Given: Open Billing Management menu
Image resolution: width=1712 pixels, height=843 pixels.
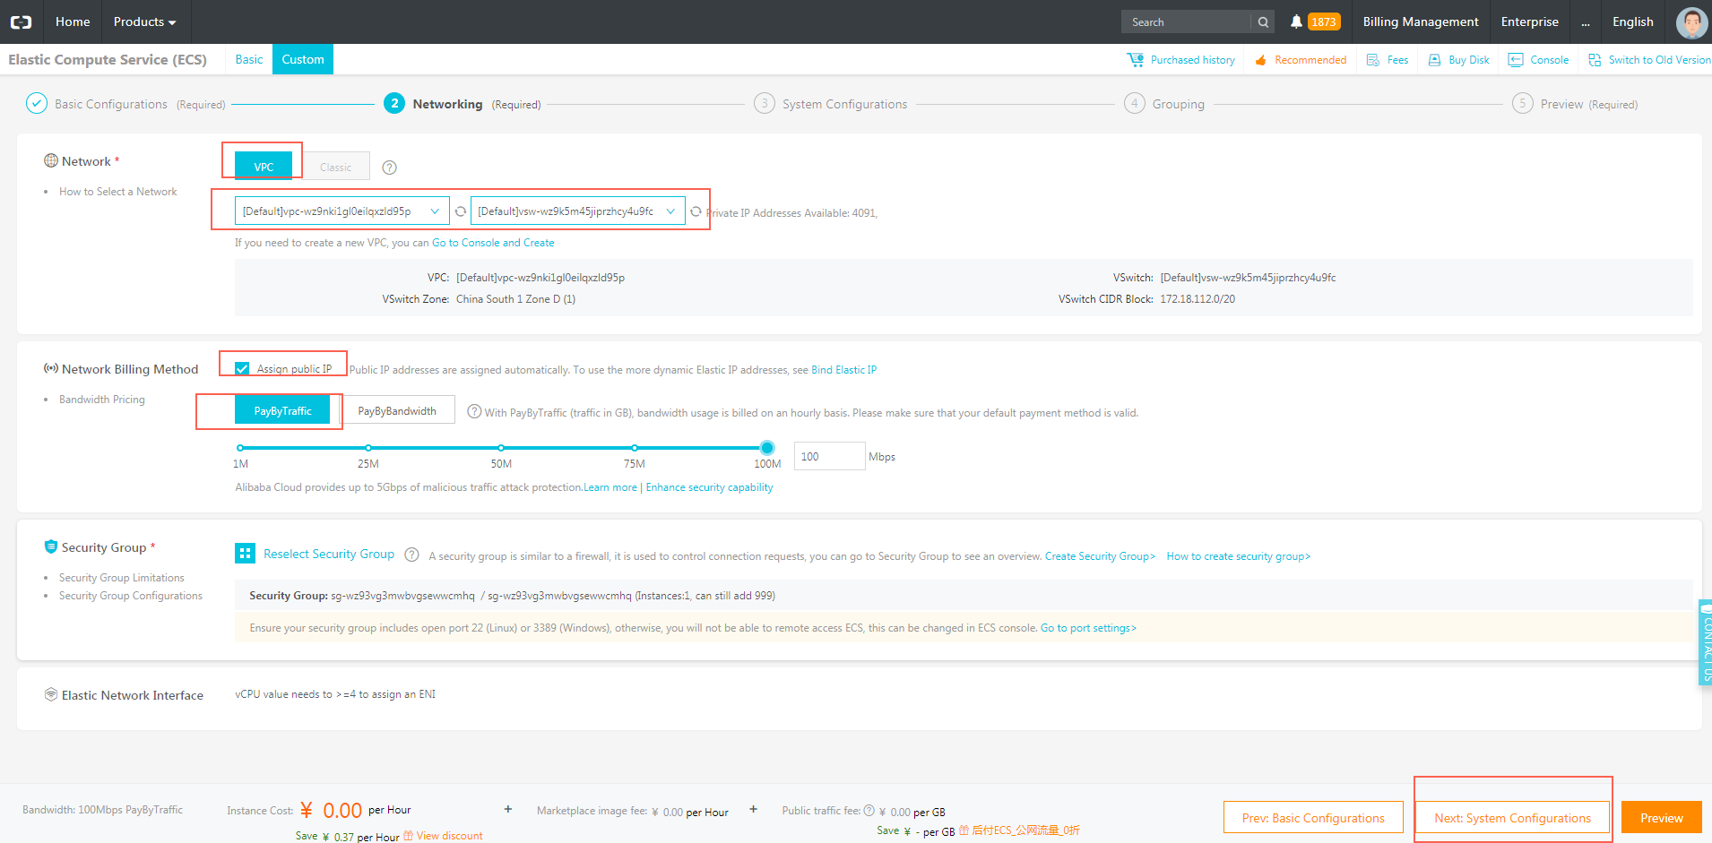Looking at the screenshot, I should click(x=1421, y=22).
